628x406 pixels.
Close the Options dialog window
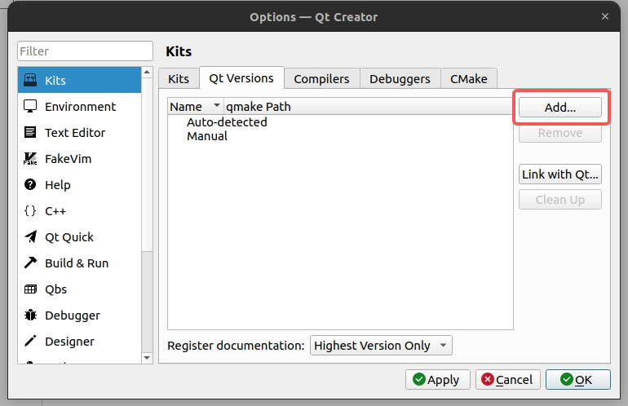(x=605, y=16)
